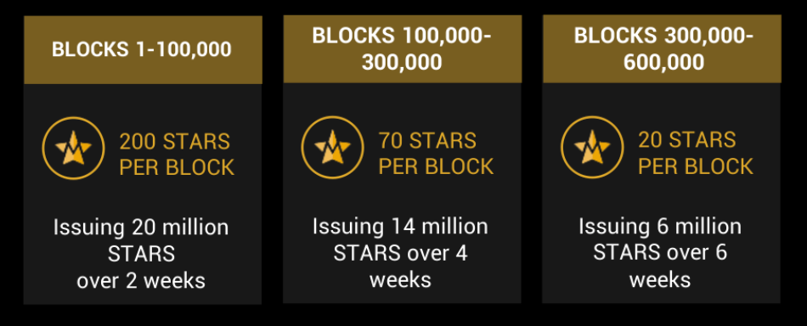Viewport: 807px width, 326px height.
Task: Click the Issuing 20 million STARS description
Action: click(141, 255)
